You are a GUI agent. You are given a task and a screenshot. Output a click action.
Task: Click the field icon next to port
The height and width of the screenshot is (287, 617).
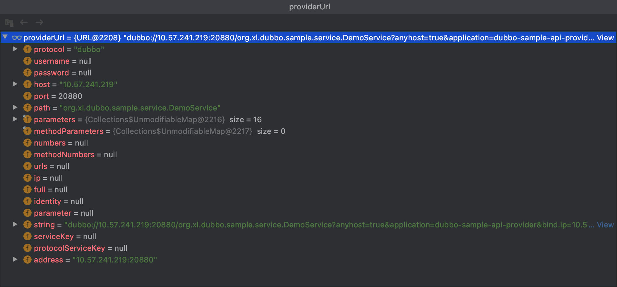(x=28, y=96)
